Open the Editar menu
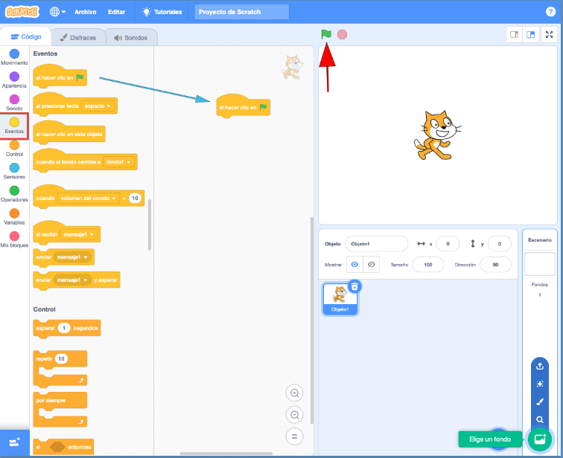This screenshot has height=458, width=563. click(116, 12)
